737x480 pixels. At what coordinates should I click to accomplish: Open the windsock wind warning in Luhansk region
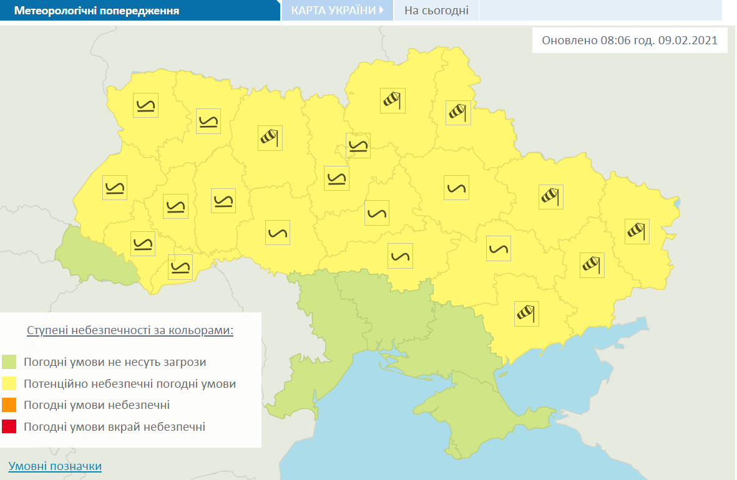[x=637, y=231]
